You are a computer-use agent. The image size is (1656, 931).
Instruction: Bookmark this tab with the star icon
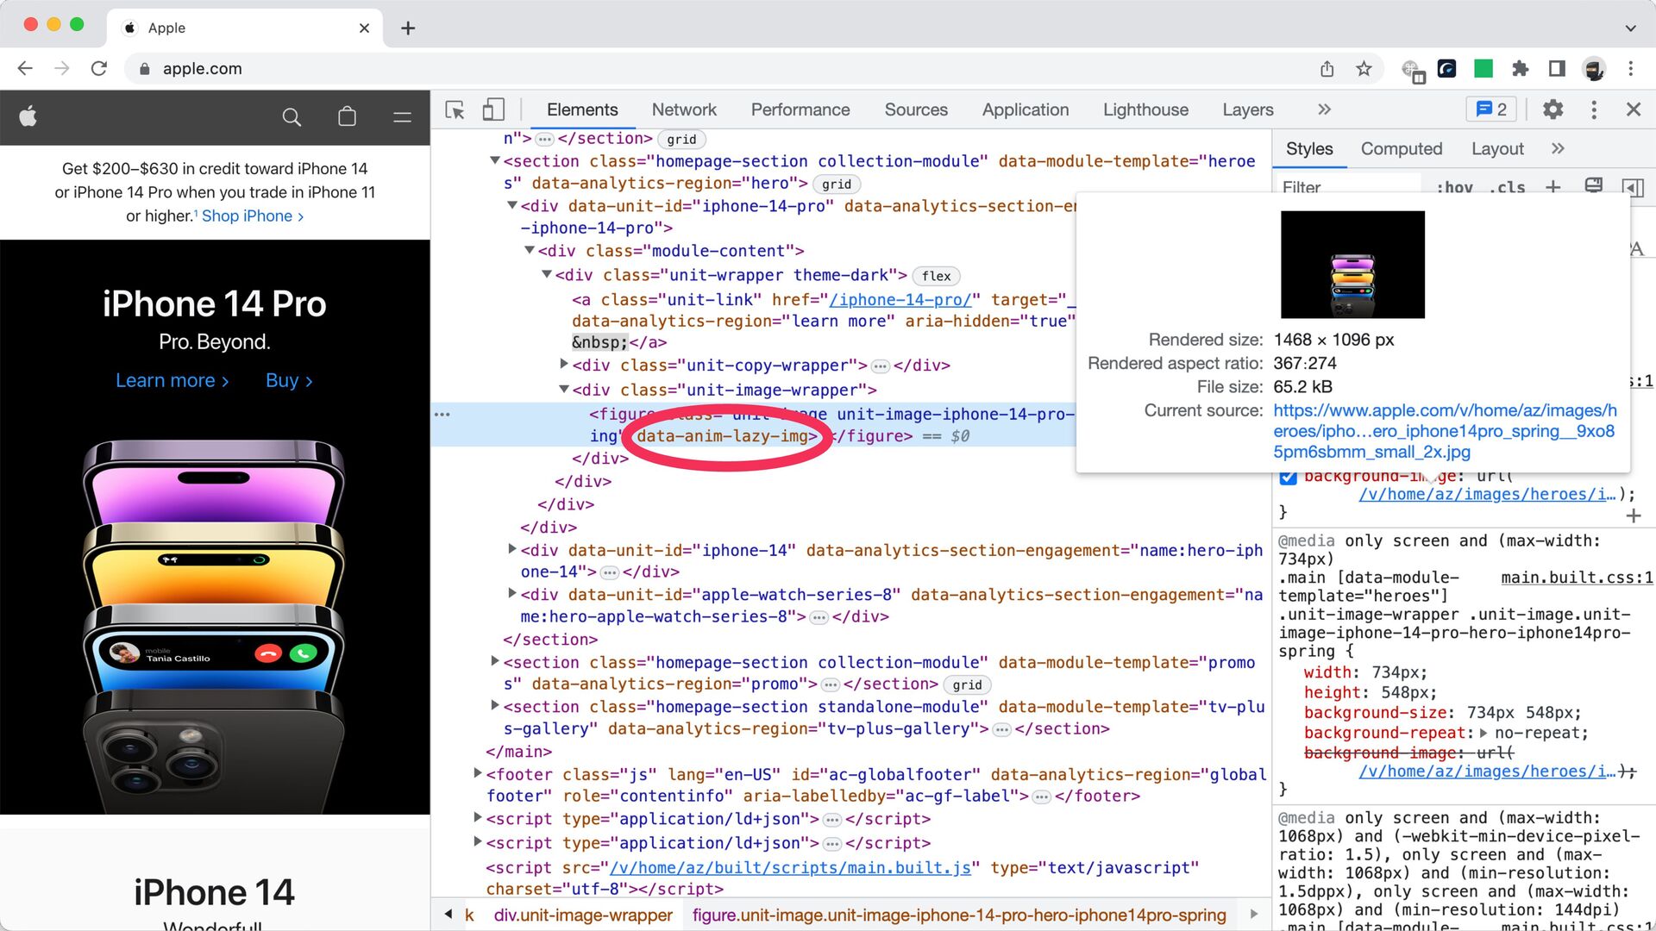pos(1364,68)
